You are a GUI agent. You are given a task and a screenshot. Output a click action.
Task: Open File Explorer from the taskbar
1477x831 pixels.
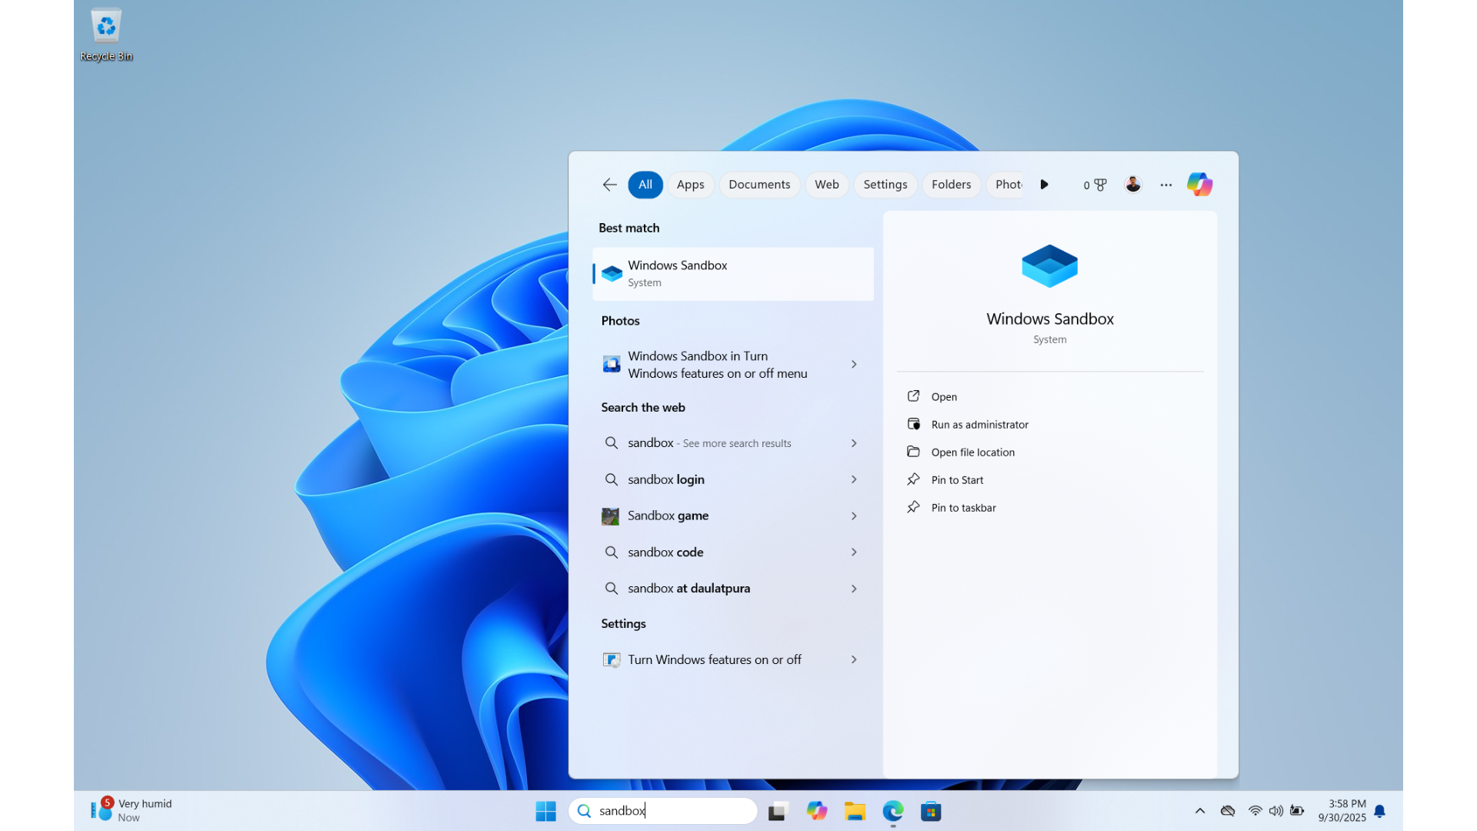tap(855, 811)
